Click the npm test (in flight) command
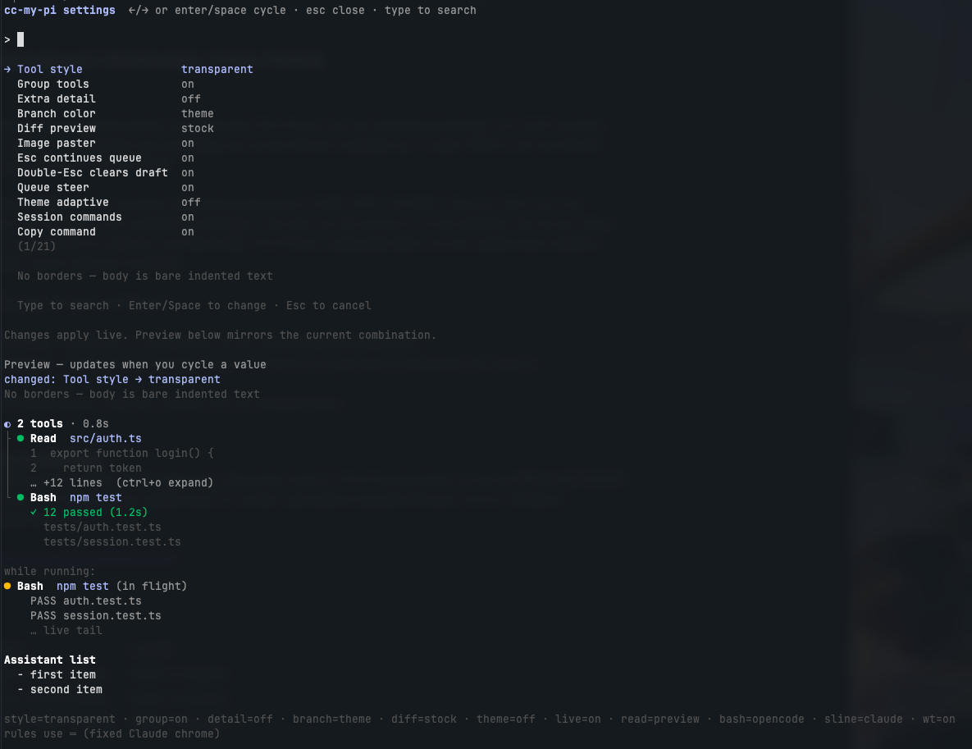 click(121, 586)
